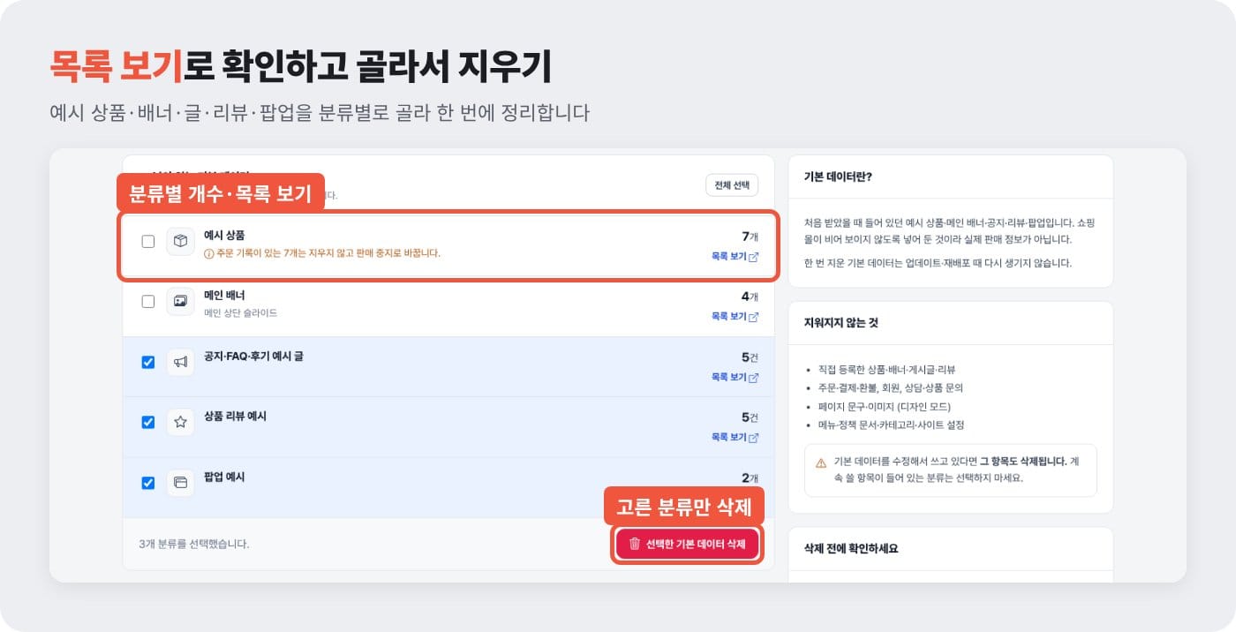Click the 메인 상단 슬라이드 description
This screenshot has height=632, width=1236.
(240, 312)
